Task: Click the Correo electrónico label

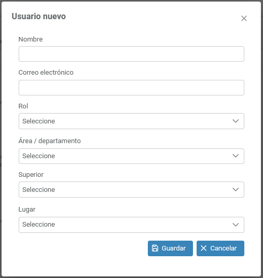Action: click(x=46, y=72)
